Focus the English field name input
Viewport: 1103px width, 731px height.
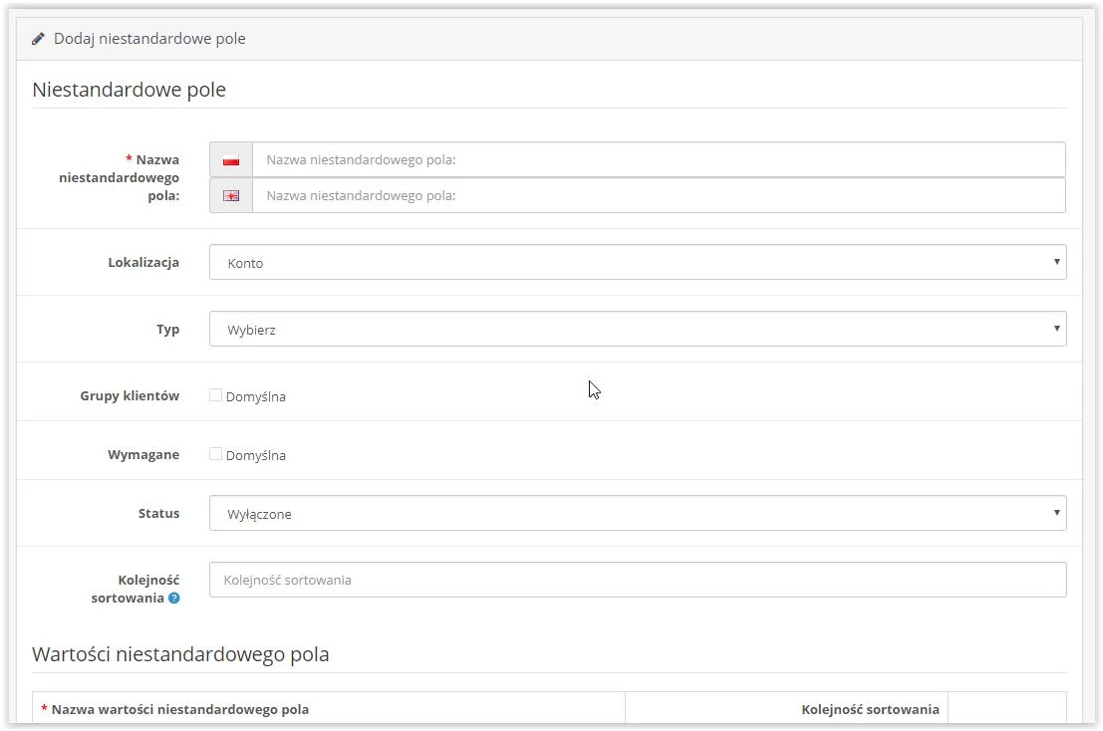click(658, 196)
